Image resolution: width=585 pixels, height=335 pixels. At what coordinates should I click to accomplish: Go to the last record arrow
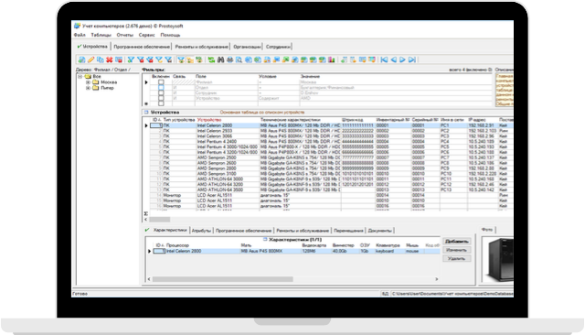point(412,59)
